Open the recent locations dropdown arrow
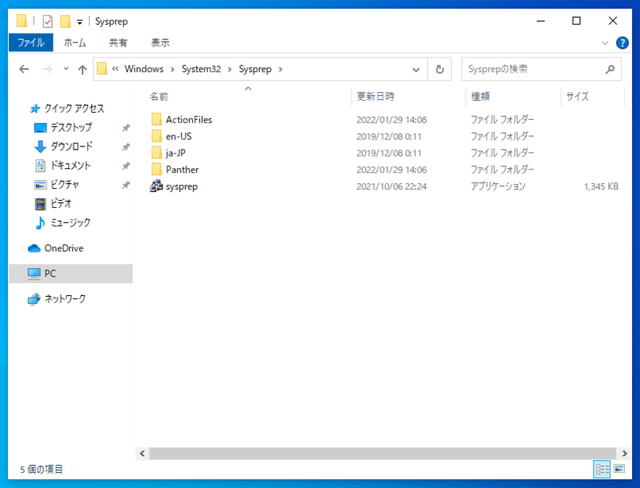 (66, 70)
